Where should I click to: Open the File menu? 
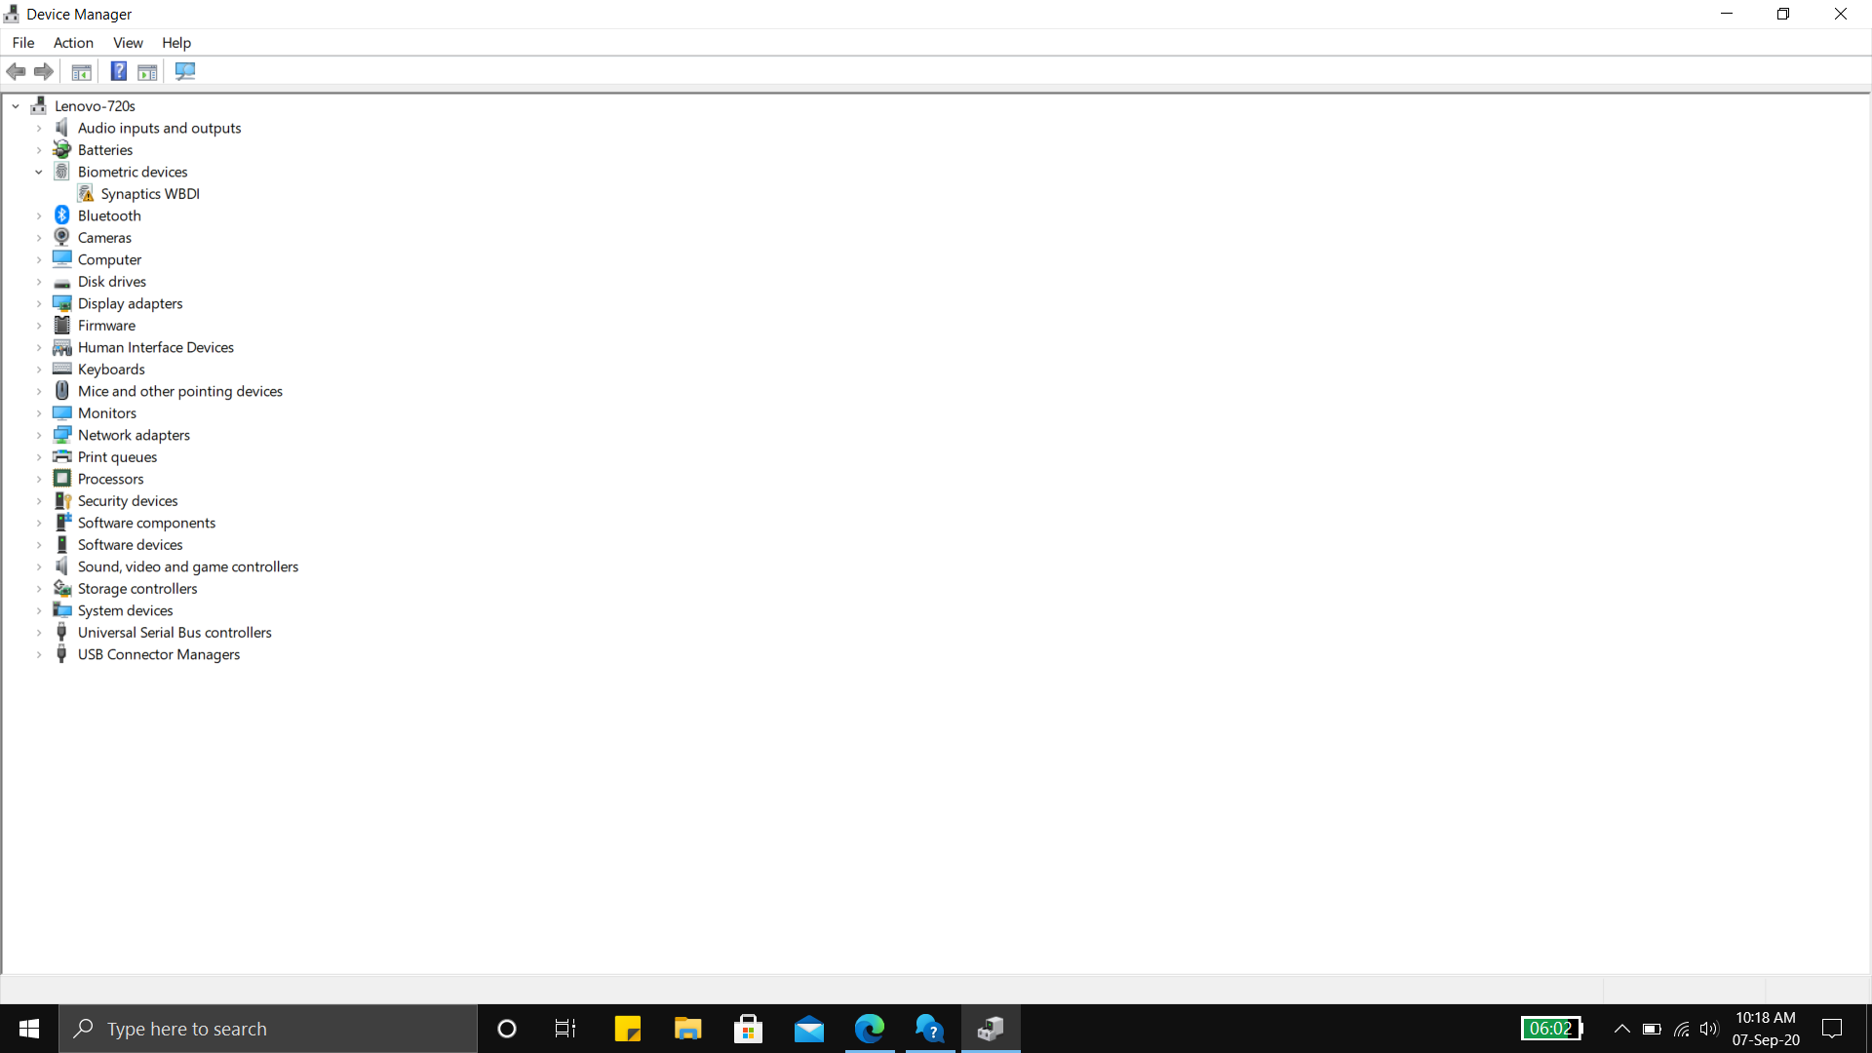[23, 42]
